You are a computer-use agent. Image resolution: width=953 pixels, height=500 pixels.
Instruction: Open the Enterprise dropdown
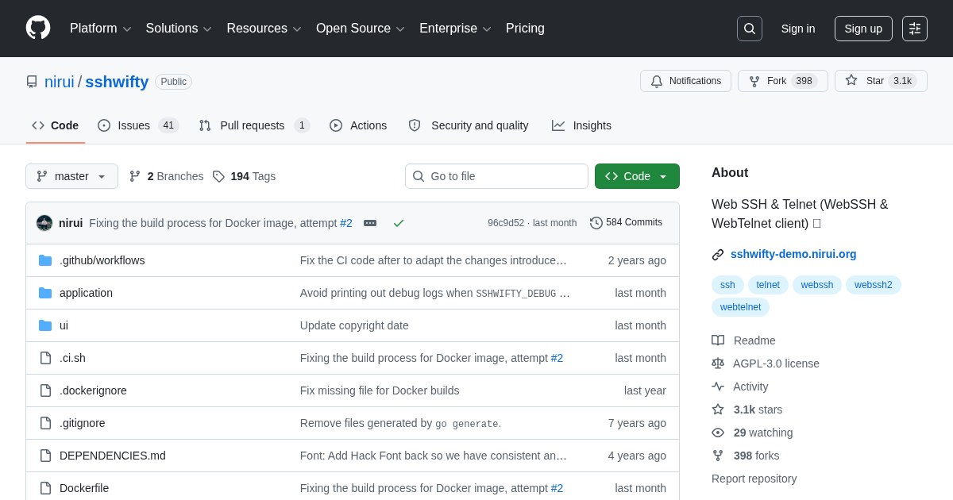pos(455,29)
